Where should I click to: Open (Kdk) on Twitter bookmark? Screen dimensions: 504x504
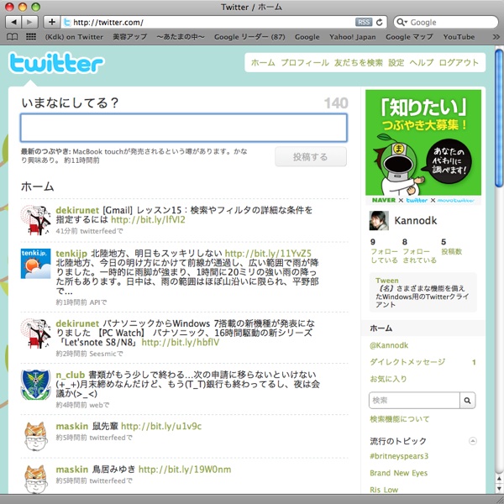coord(74,37)
